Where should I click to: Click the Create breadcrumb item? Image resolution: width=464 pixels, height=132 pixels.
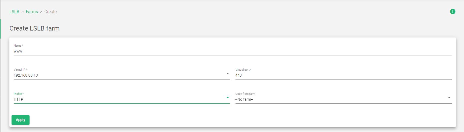tap(50, 12)
